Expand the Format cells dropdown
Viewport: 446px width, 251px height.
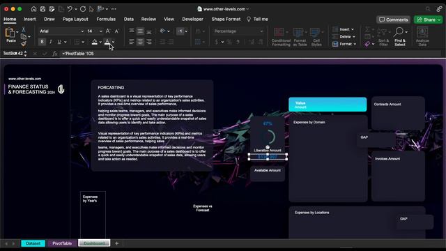(x=355, y=44)
